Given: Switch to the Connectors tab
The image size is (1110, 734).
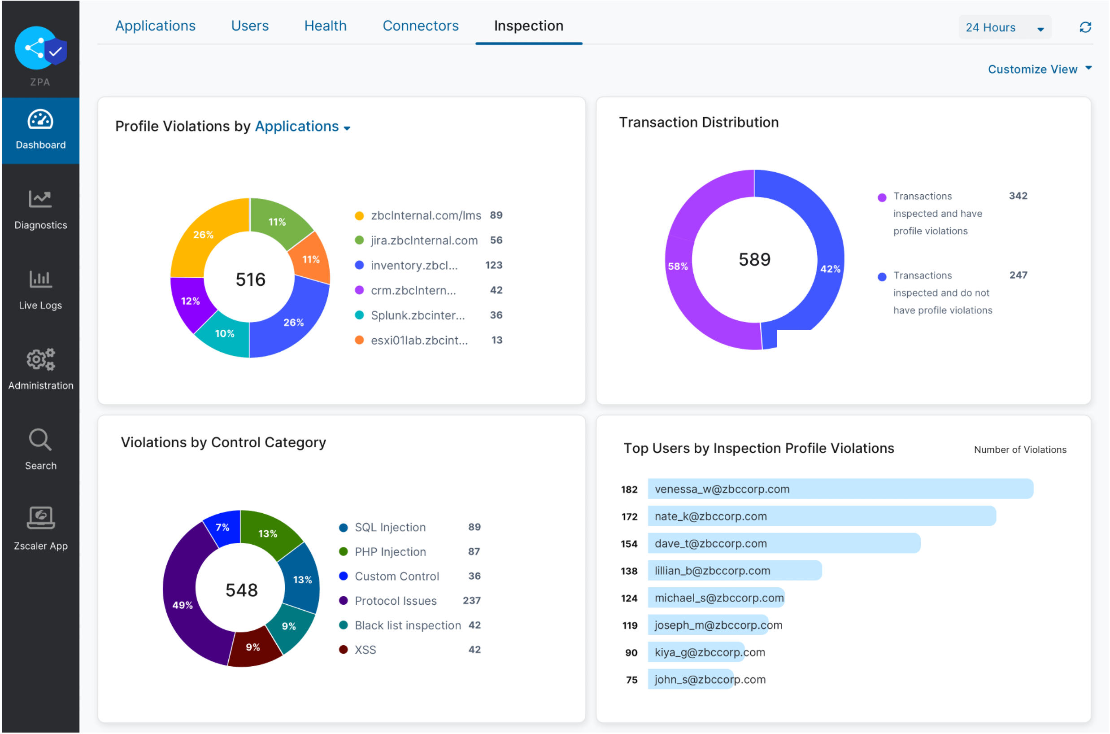Looking at the screenshot, I should coord(420,26).
